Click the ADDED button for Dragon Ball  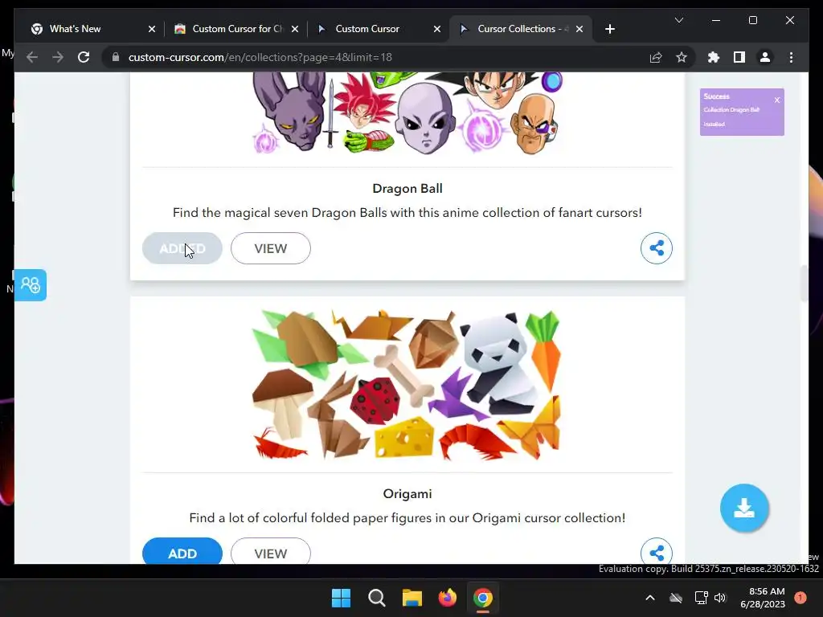coord(182,248)
